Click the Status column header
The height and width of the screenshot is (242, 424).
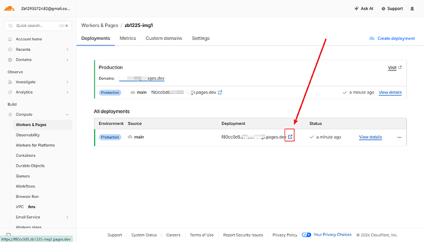pos(316,123)
